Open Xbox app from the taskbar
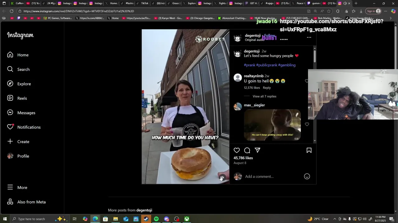The image size is (398, 223). tap(187, 219)
